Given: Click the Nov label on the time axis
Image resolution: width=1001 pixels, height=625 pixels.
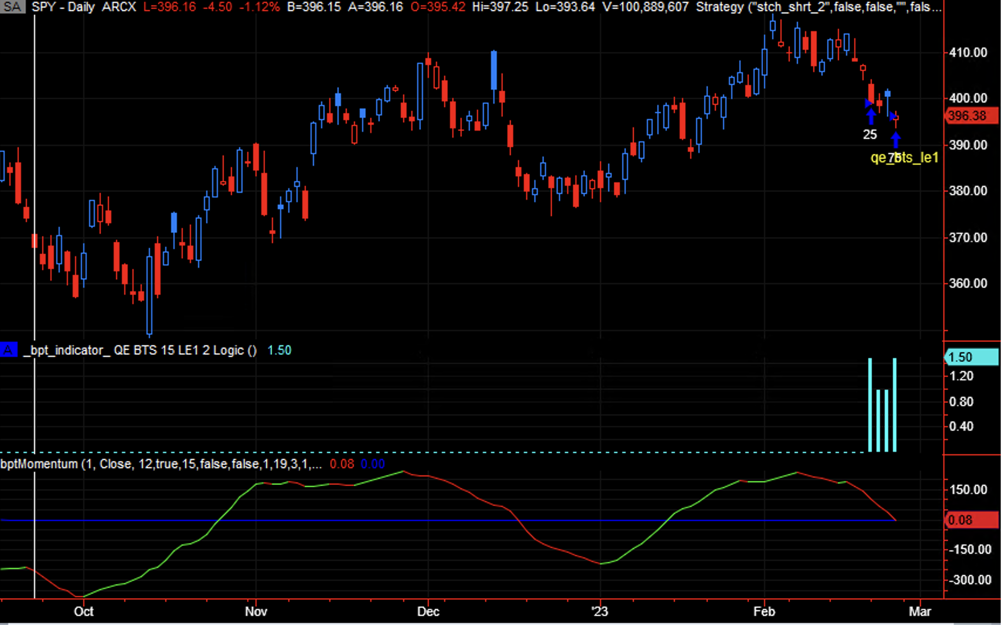Looking at the screenshot, I should tap(256, 612).
